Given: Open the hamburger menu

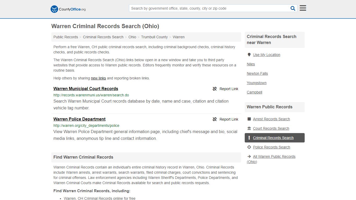Looking at the screenshot, I should click(x=303, y=8).
